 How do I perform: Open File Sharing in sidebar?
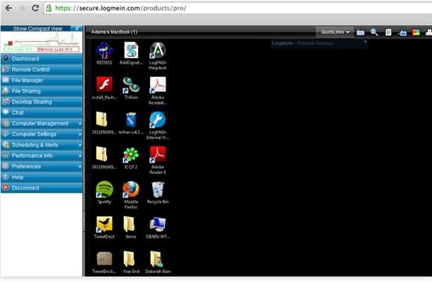pos(41,91)
